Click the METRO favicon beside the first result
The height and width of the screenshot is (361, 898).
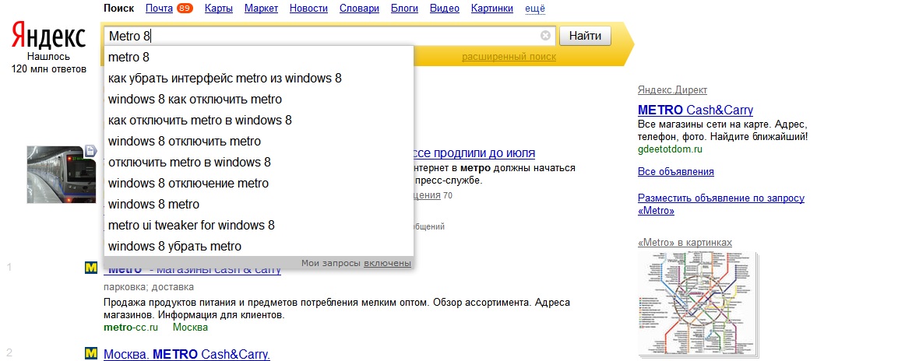click(x=91, y=268)
